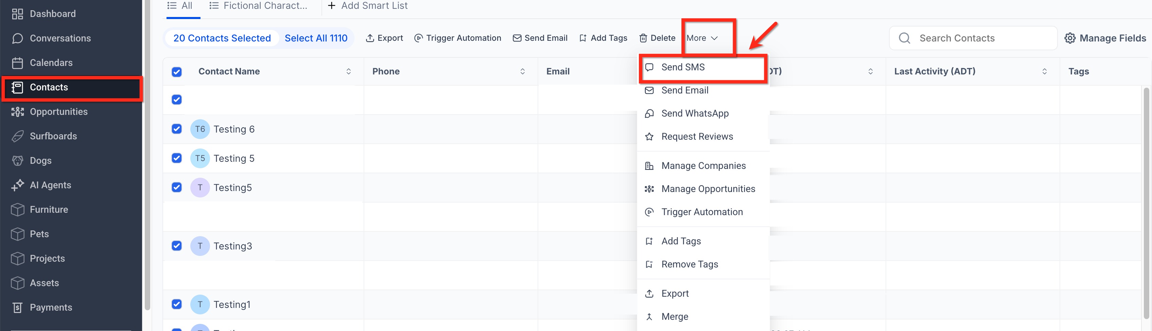The height and width of the screenshot is (331, 1152).
Task: Choose Export in the dropdown menu
Action: click(x=703, y=294)
